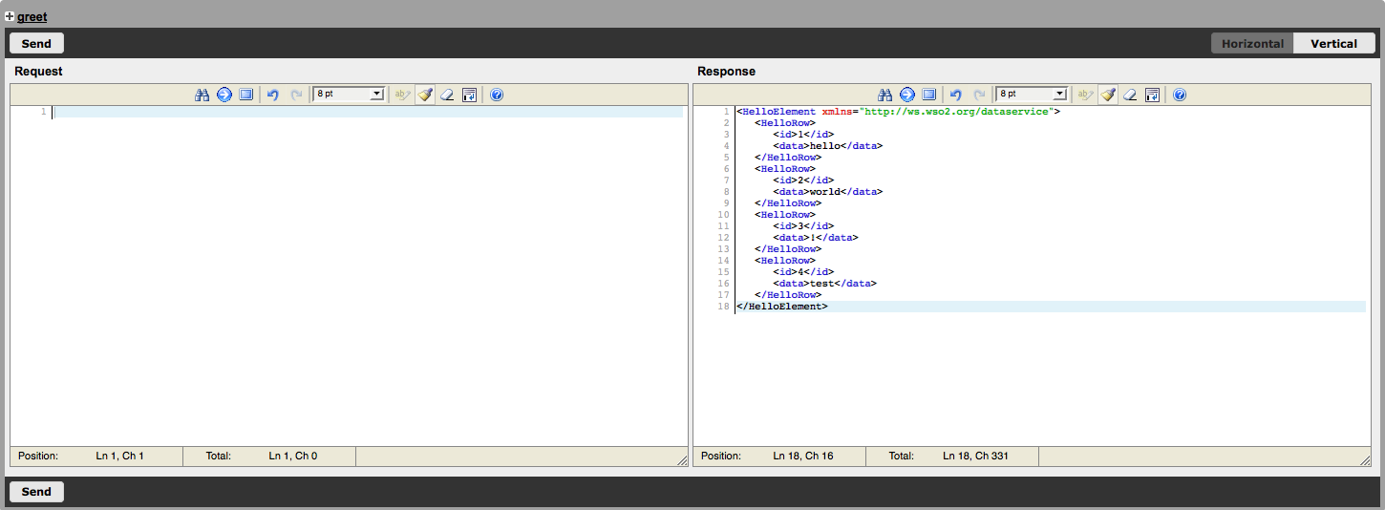The height and width of the screenshot is (510, 1385).
Task: Open search in the Response editor
Action: coord(884,95)
